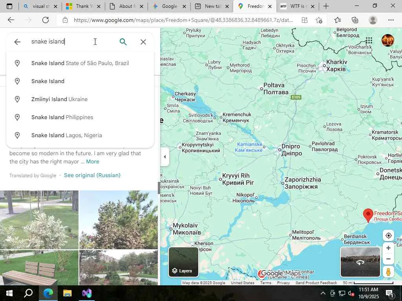This screenshot has width=402, height=301.
Task: View site information lock icon
Action: click(65, 20)
